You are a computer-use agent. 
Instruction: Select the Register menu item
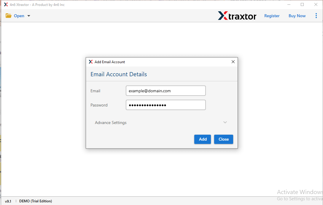click(x=272, y=15)
